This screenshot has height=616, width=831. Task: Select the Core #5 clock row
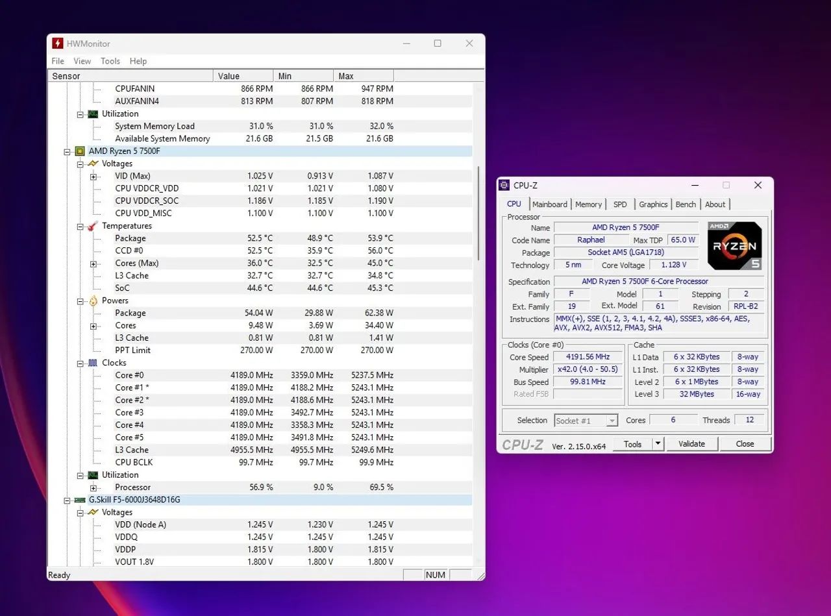(x=260, y=437)
